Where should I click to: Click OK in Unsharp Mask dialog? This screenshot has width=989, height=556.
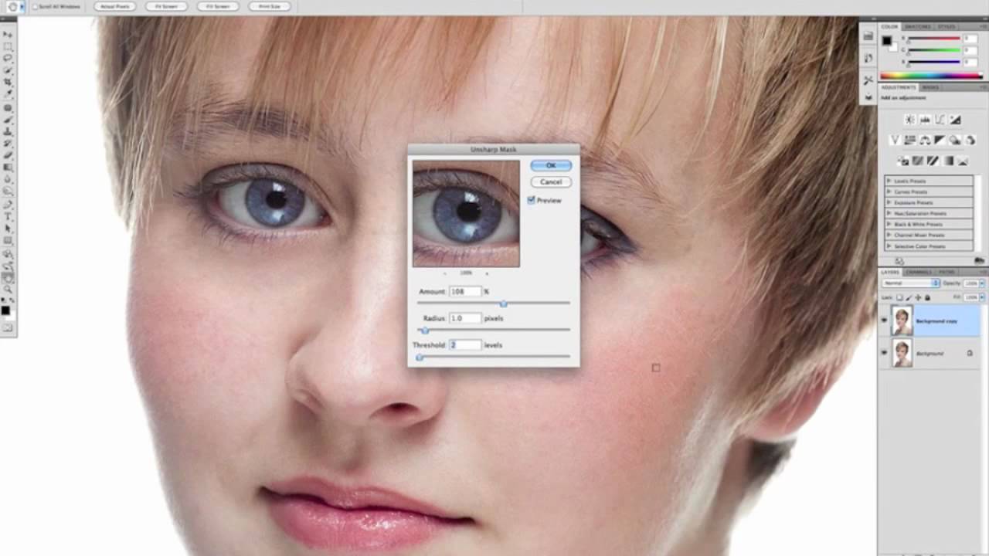coord(551,165)
